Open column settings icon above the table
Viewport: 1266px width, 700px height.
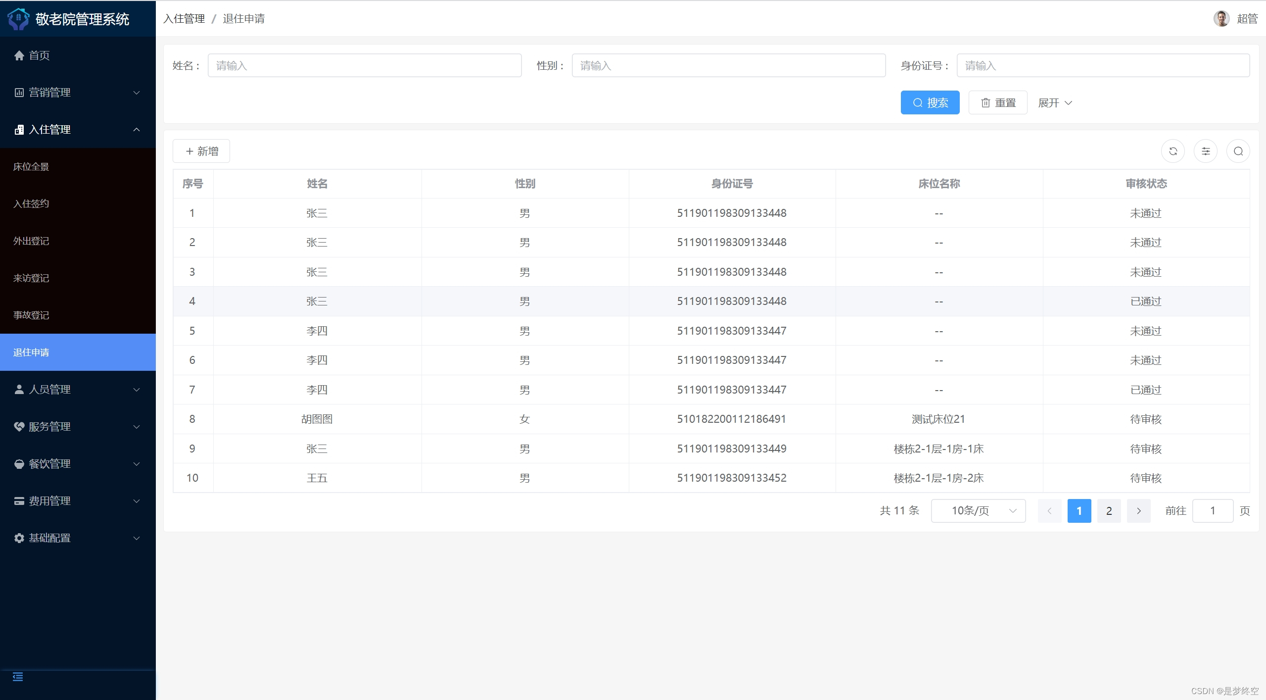1206,151
